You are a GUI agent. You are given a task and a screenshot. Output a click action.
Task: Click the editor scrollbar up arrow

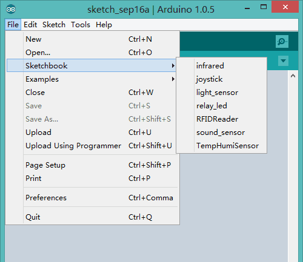pyautogui.click(x=293, y=76)
